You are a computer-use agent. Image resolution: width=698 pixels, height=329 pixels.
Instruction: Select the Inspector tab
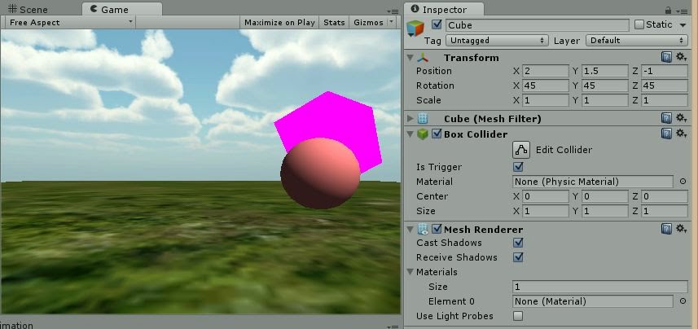(x=445, y=9)
